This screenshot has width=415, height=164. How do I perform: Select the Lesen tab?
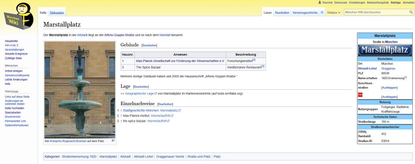point(268,13)
